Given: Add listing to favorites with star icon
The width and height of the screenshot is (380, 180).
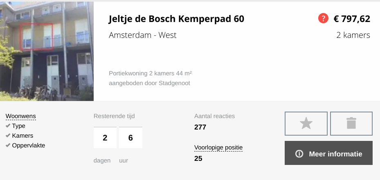Looking at the screenshot, I should pos(306,123).
